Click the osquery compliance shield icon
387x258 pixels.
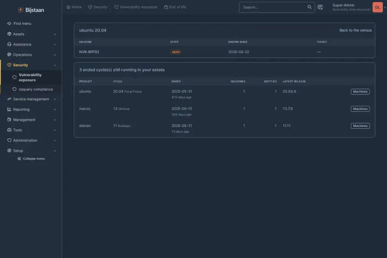14,89
